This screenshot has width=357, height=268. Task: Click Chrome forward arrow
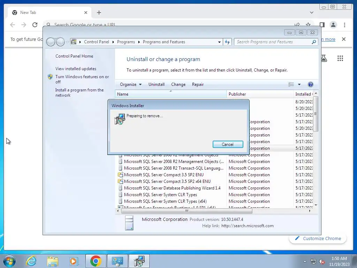point(24,25)
